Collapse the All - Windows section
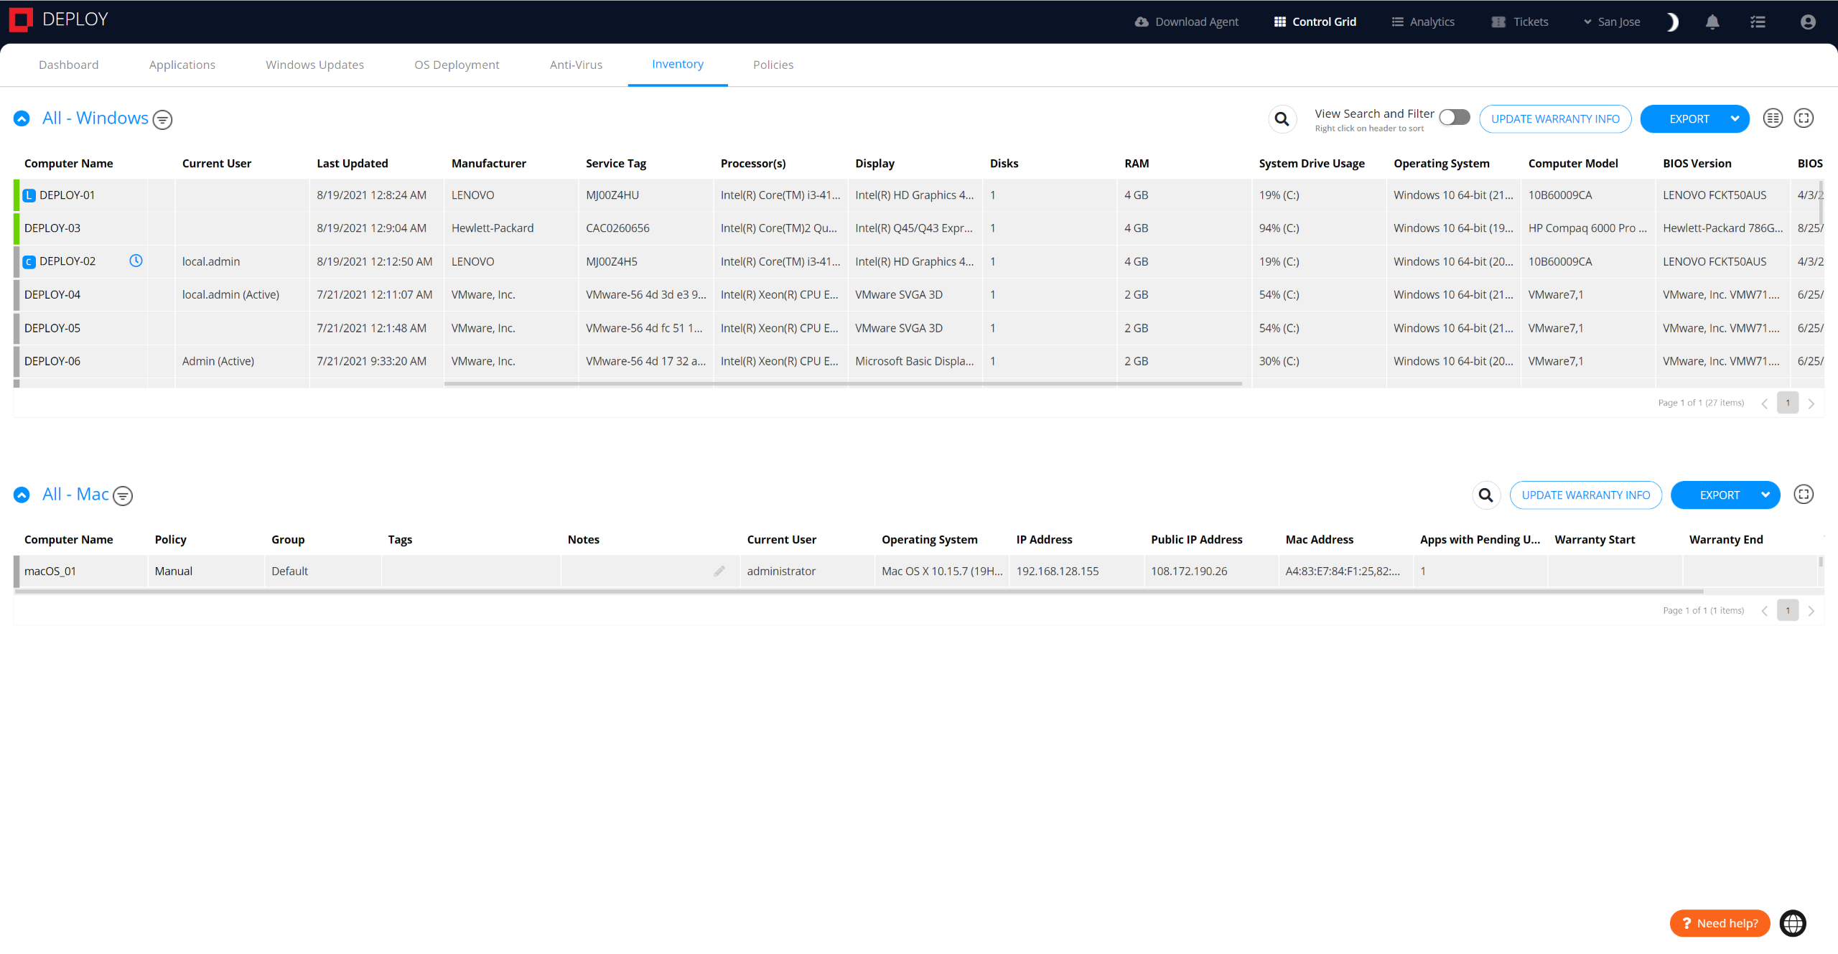 (x=22, y=119)
